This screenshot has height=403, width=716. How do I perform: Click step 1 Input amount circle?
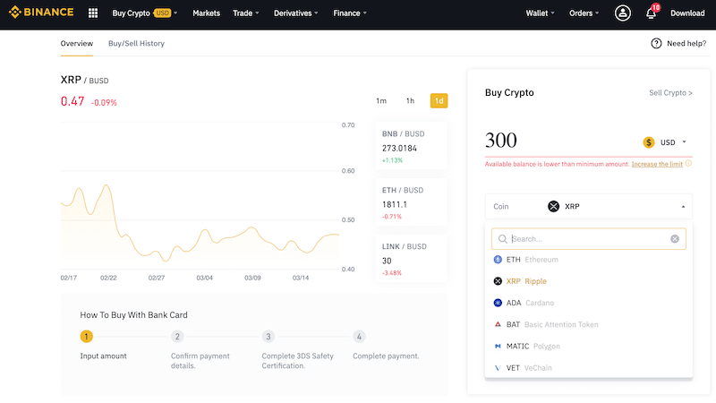tap(86, 337)
